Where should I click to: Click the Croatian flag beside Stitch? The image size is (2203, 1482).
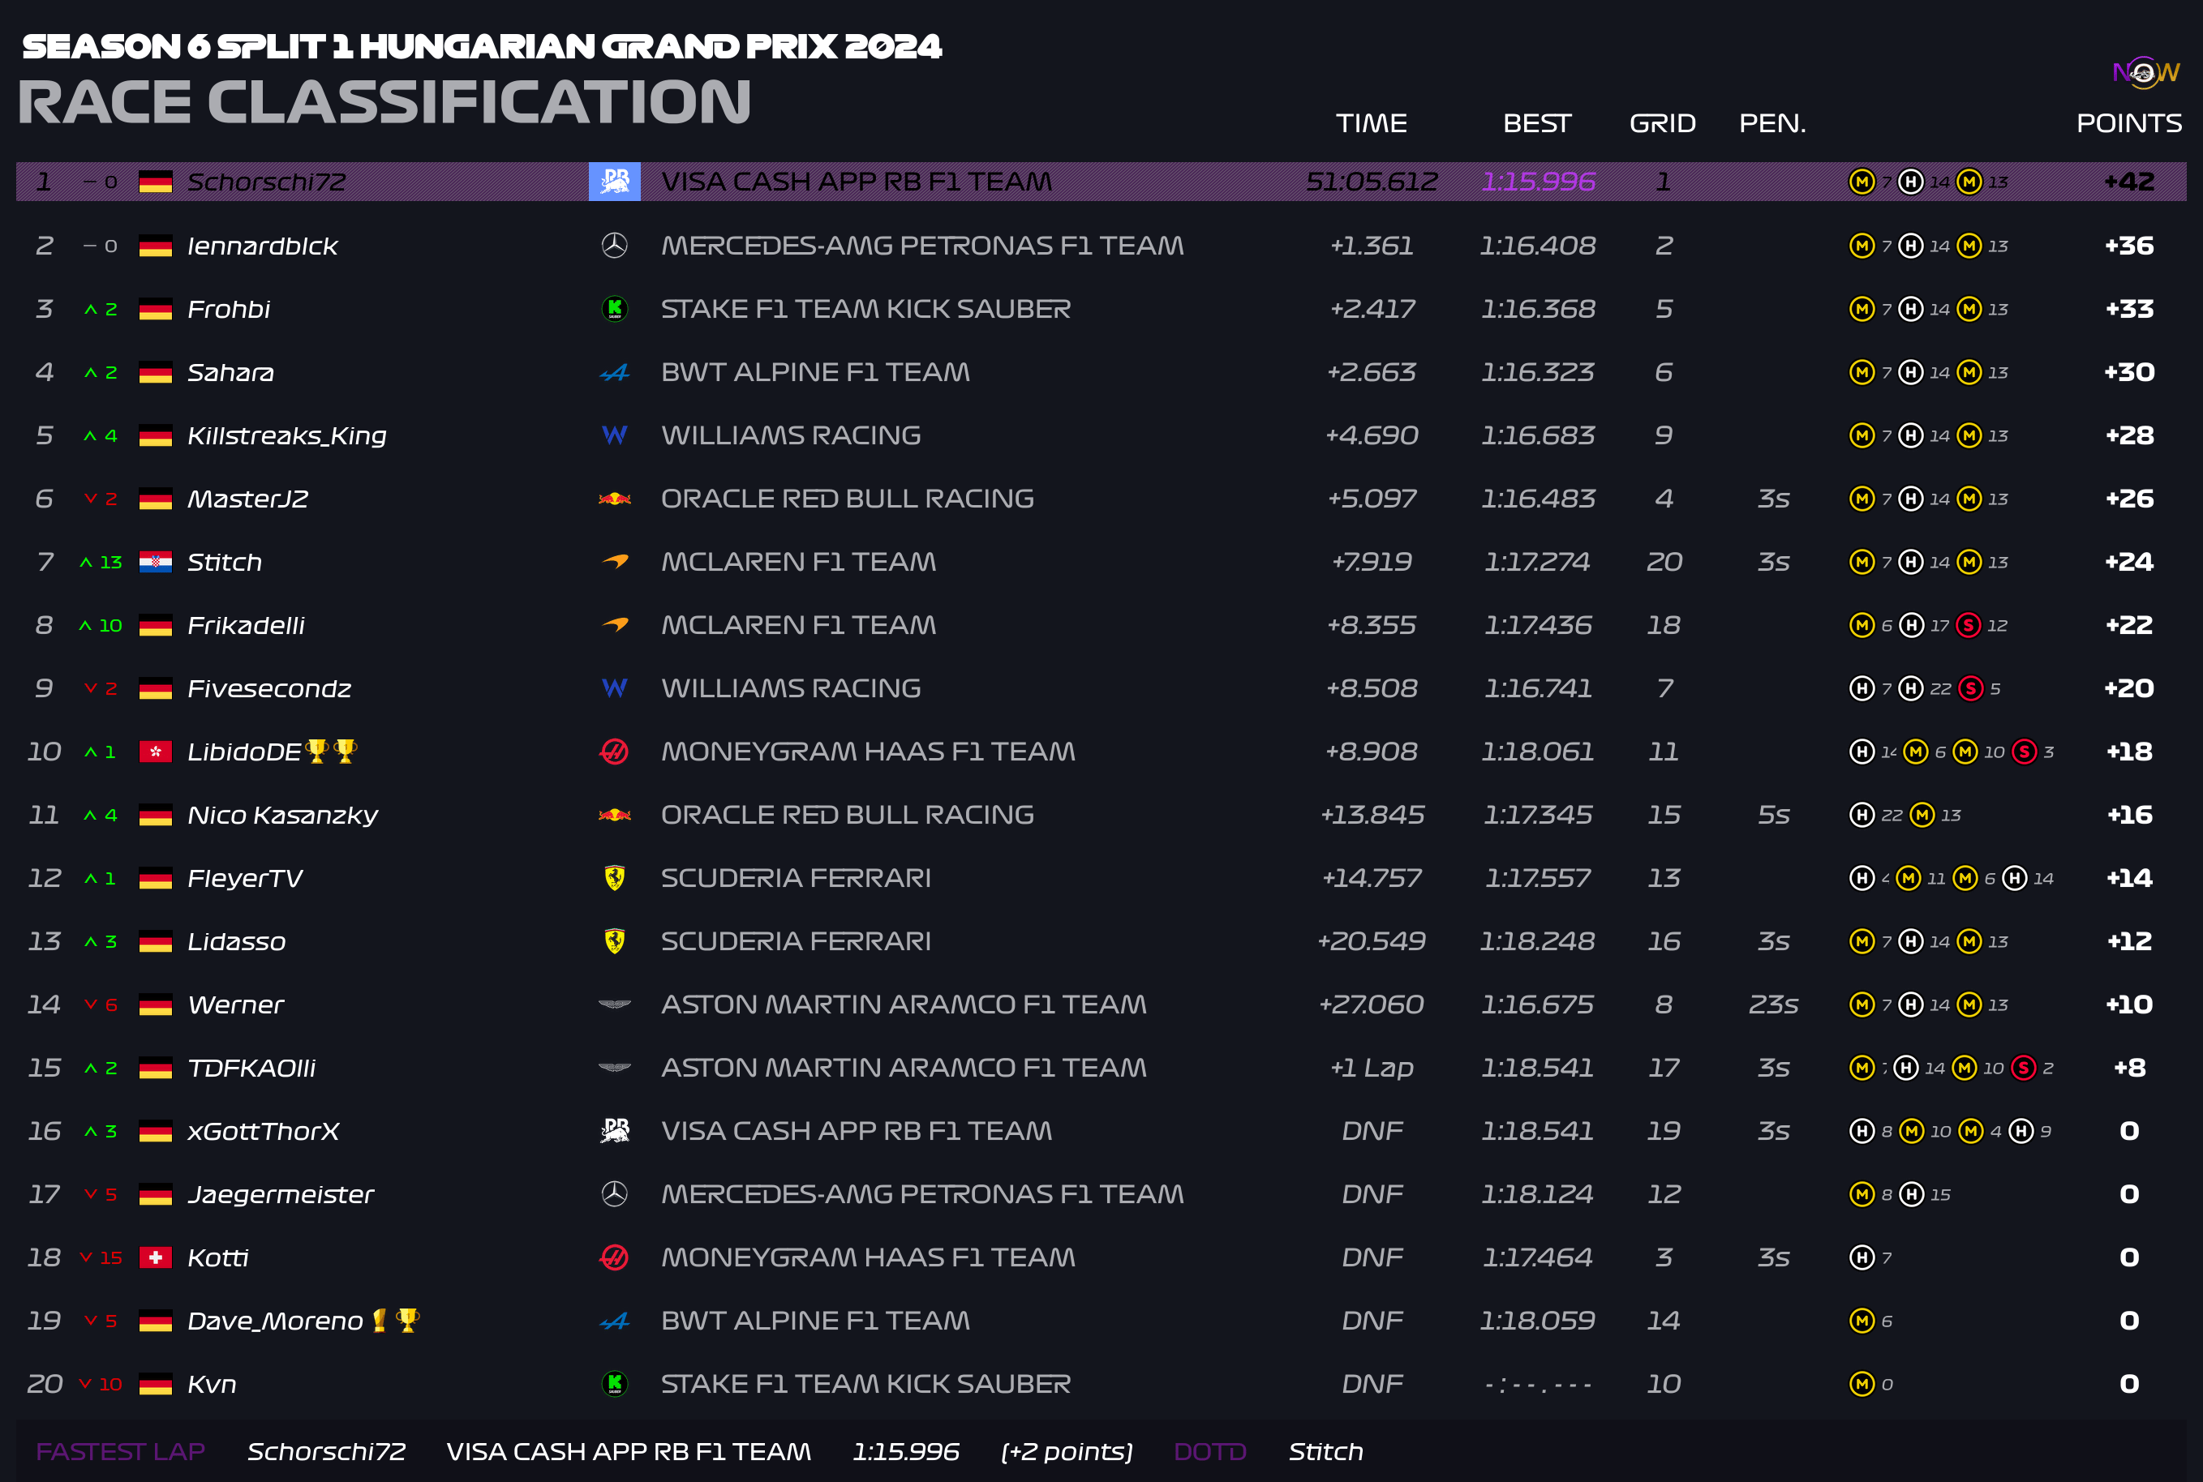(155, 563)
